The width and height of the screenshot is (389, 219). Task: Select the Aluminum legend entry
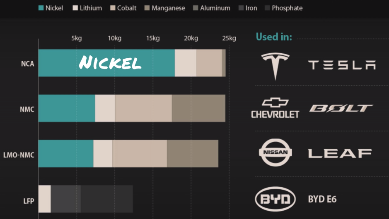click(211, 8)
